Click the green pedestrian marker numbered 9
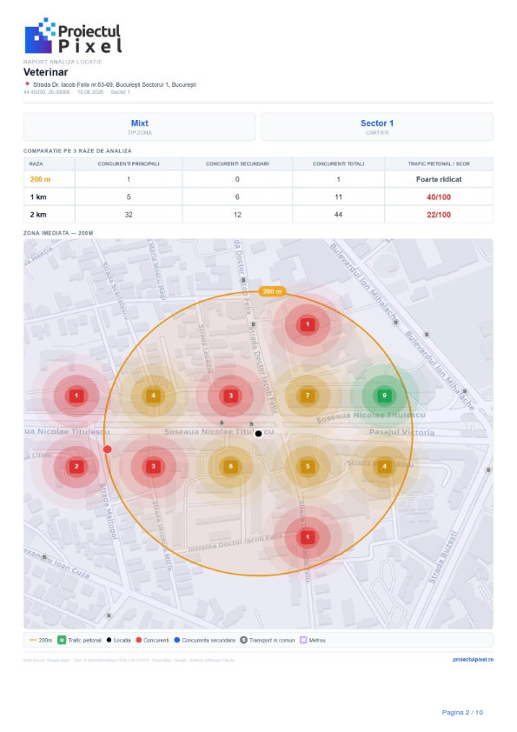The width and height of the screenshot is (517, 732). (384, 396)
